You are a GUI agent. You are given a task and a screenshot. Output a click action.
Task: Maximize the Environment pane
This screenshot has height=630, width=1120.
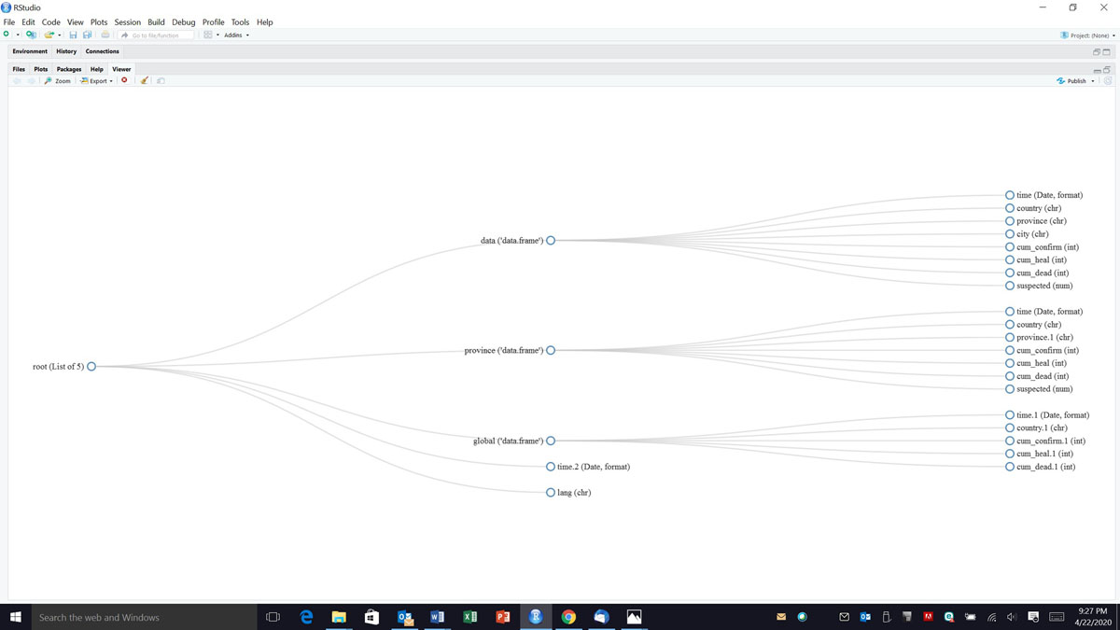click(x=1107, y=52)
